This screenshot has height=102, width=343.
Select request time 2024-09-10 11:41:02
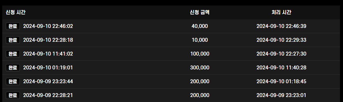(x=48, y=54)
